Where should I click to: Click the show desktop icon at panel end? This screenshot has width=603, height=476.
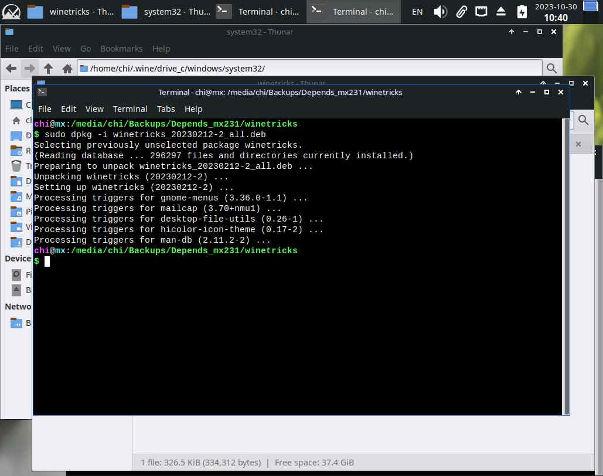point(590,6)
